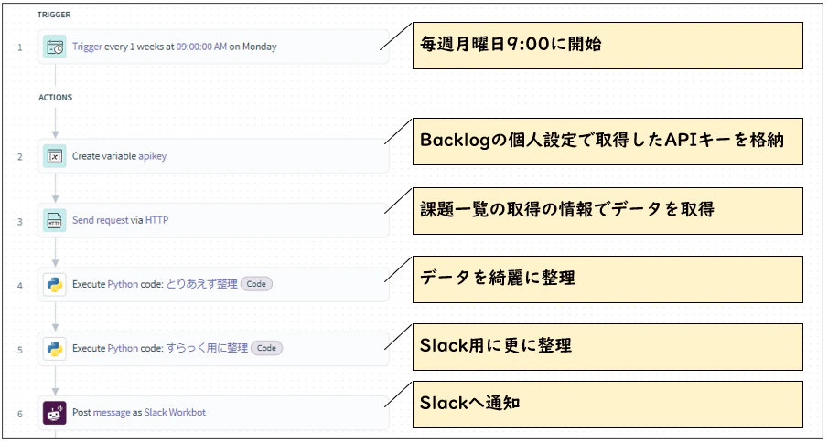
Task: Click the Slack Workbot link
Action: (175, 413)
